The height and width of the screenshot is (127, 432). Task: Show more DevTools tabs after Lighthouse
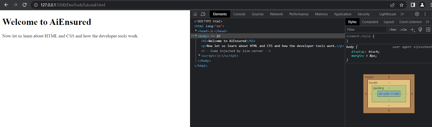tap(402, 14)
